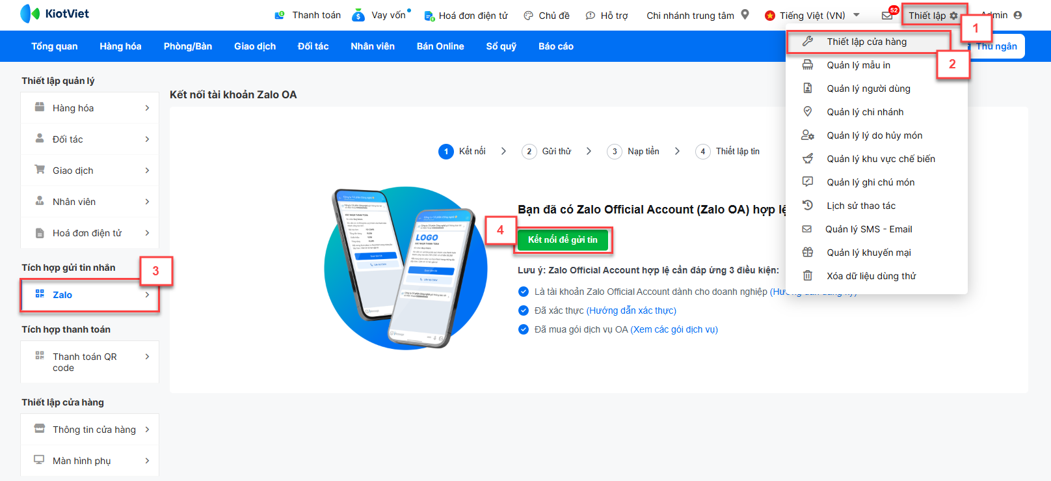The width and height of the screenshot is (1051, 481).
Task: Expand Giao dịch sidebar chevron
Action: click(148, 171)
